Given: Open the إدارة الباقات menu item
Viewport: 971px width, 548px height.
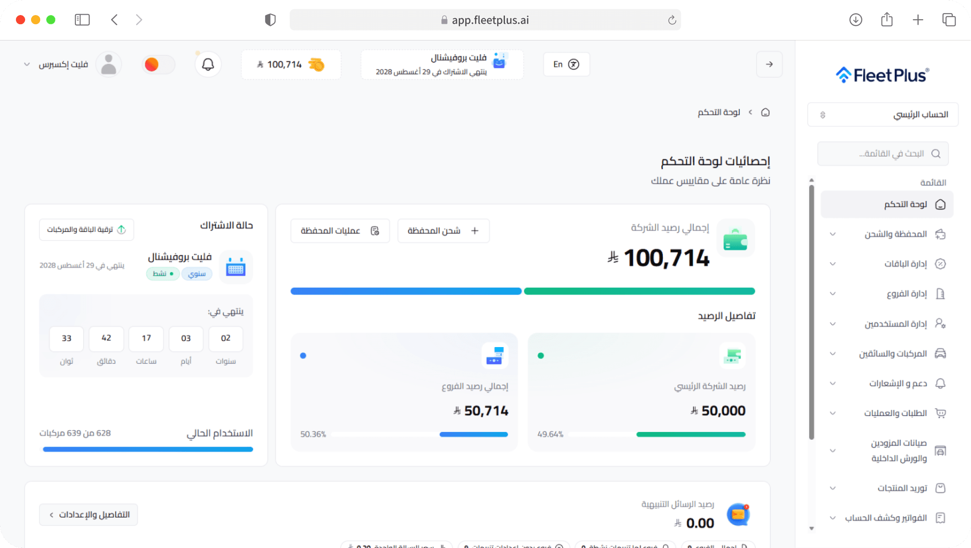Looking at the screenshot, I should [x=886, y=264].
